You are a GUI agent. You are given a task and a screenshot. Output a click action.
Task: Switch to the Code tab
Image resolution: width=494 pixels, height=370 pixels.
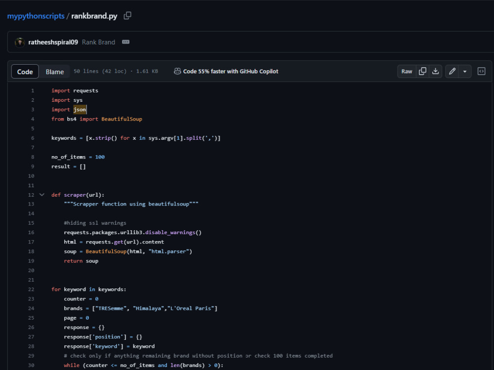pos(25,72)
